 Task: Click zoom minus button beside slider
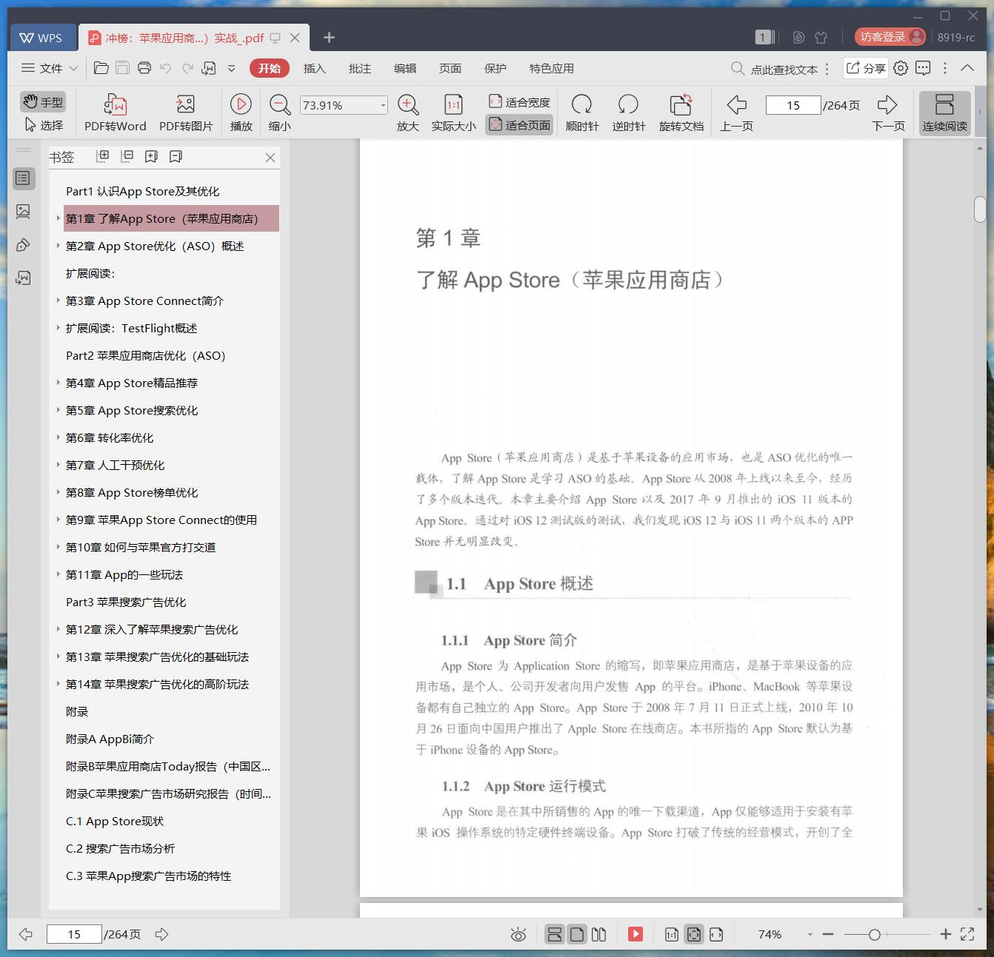coord(828,935)
